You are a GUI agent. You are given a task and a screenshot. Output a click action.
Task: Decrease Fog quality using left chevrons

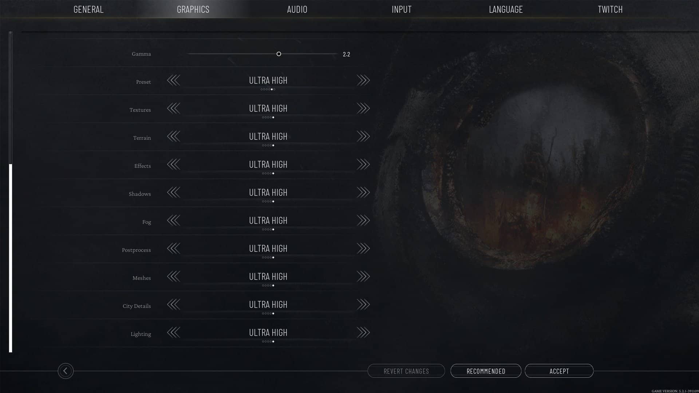coord(174,221)
